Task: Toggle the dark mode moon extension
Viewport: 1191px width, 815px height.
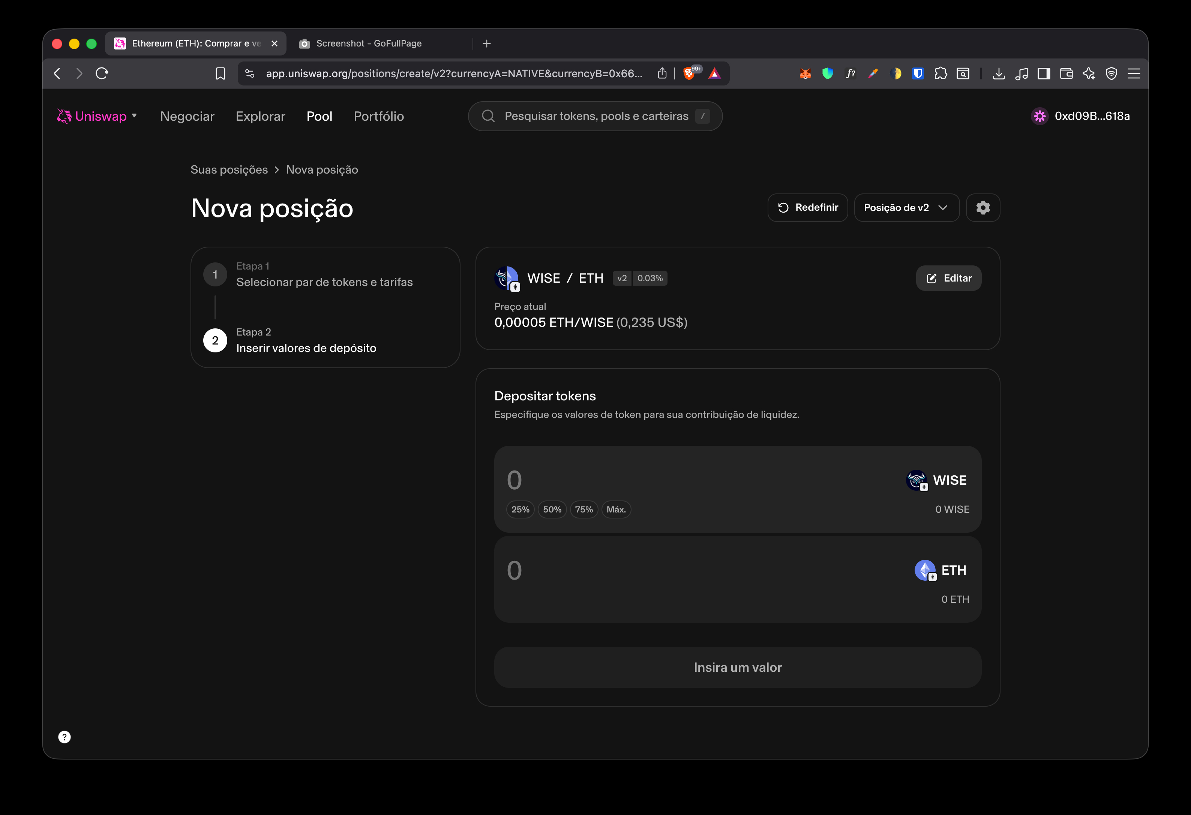Action: tap(896, 74)
